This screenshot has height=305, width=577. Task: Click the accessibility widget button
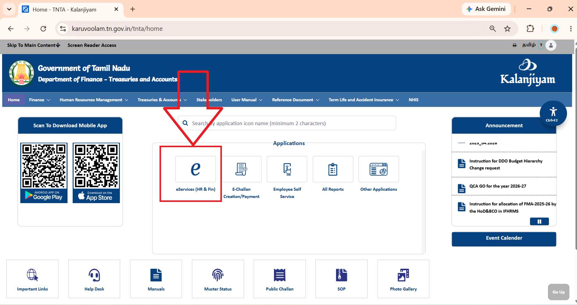tap(553, 114)
